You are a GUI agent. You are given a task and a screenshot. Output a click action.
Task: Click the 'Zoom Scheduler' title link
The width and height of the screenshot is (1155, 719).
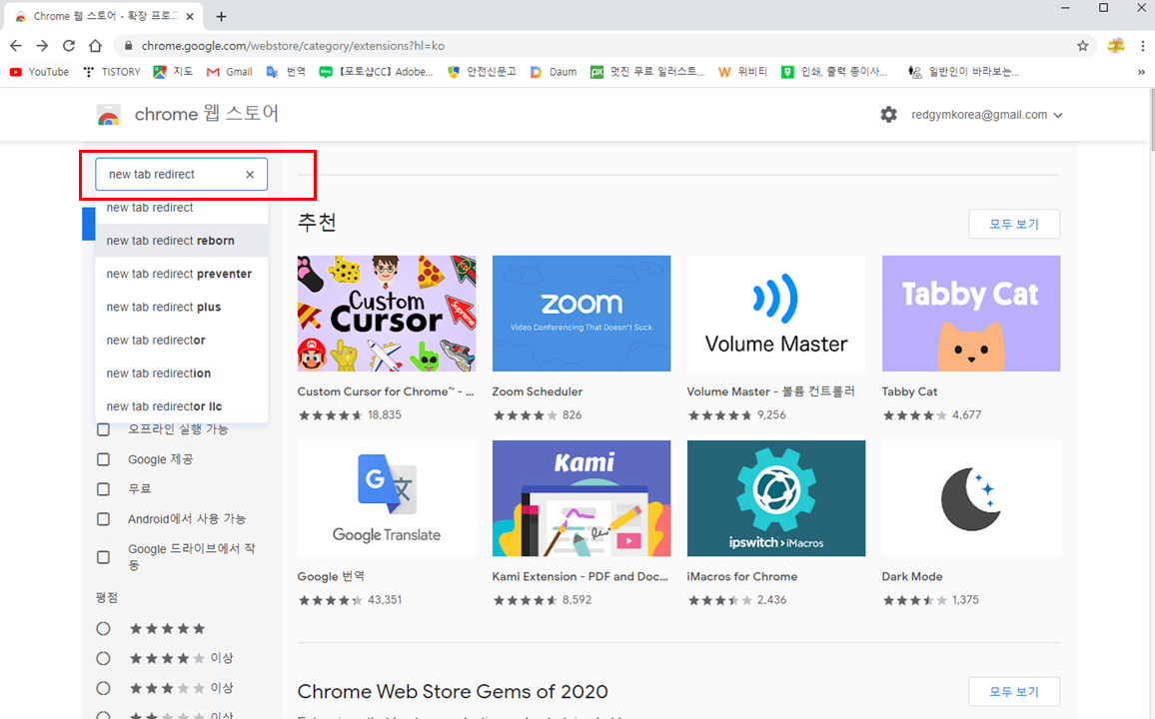click(537, 391)
